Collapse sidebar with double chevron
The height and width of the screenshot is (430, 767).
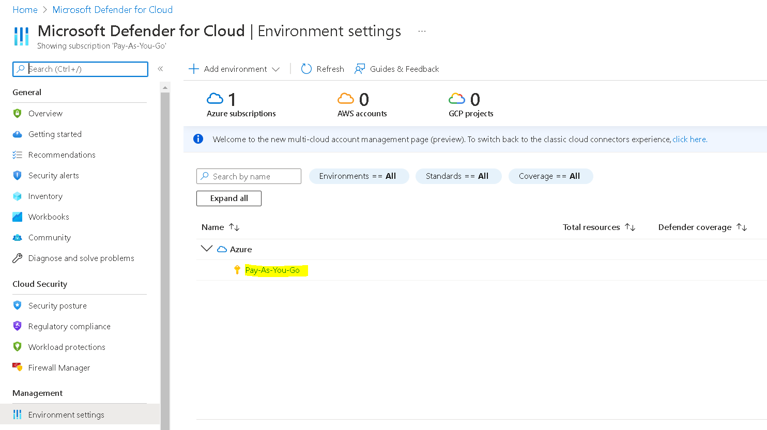tap(160, 69)
